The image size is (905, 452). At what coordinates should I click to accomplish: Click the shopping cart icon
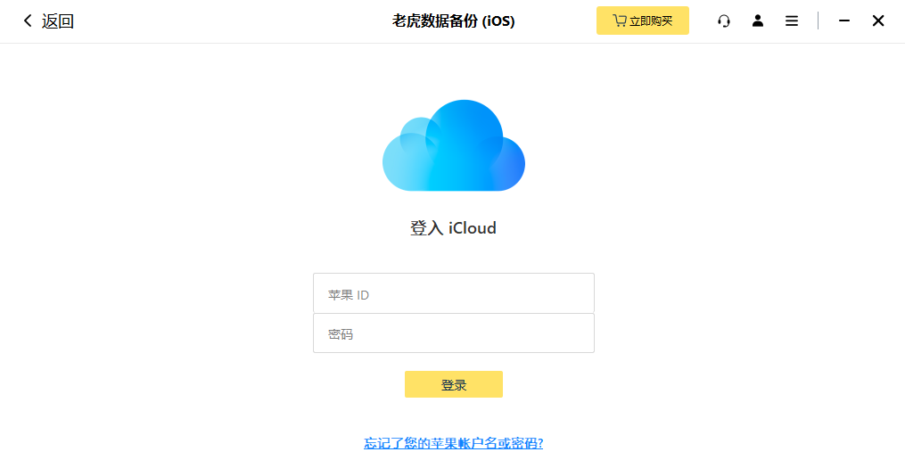point(620,21)
